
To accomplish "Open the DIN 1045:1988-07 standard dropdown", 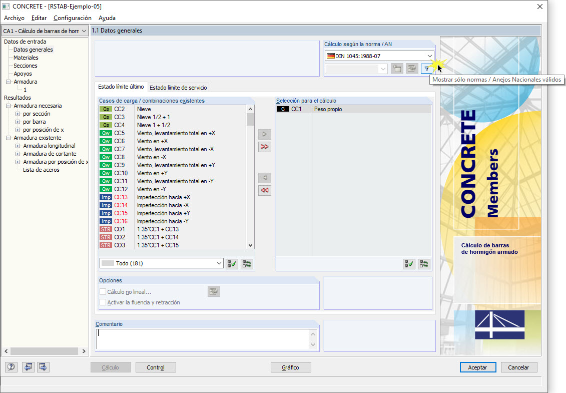I will 379,56.
